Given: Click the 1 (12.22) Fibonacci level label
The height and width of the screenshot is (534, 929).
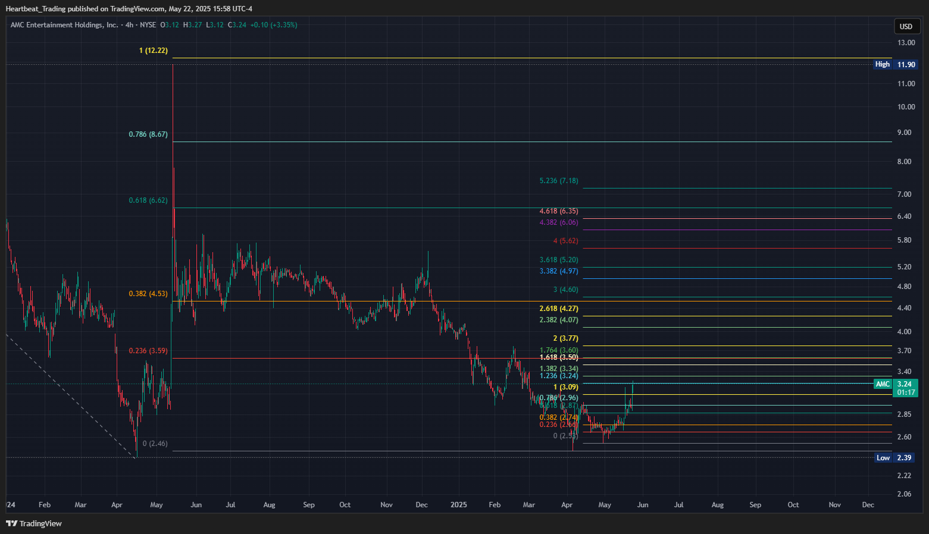Looking at the screenshot, I should click(x=154, y=51).
